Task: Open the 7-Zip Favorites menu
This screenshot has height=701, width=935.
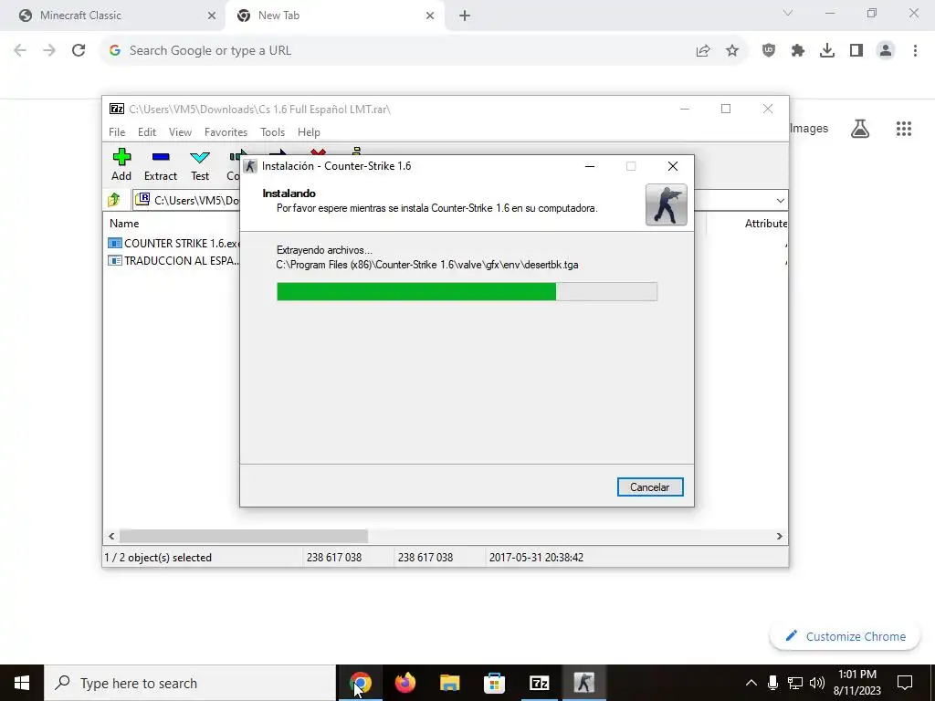Action: point(226,132)
